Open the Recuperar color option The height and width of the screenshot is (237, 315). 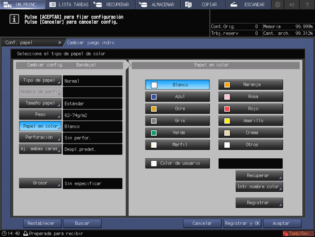260,175
